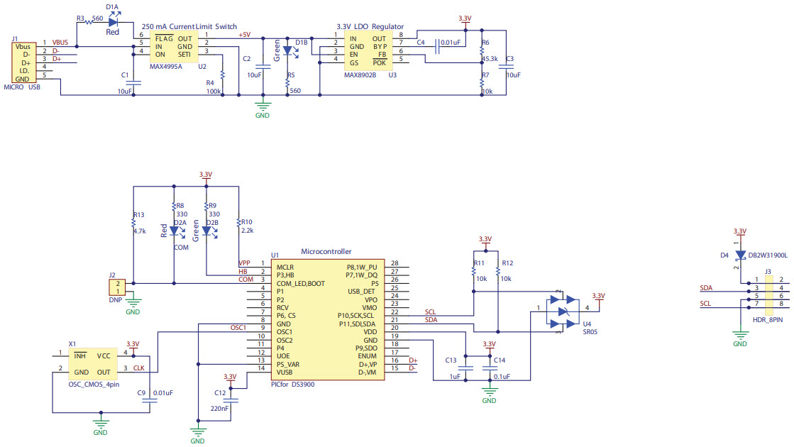Click the POK pin on U3
794x447 pixels.
tap(379, 62)
